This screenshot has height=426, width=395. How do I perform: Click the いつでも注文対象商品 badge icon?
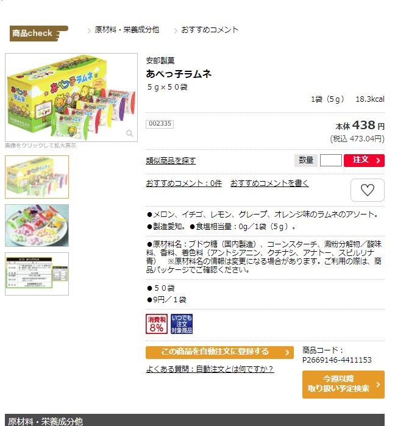point(182,324)
